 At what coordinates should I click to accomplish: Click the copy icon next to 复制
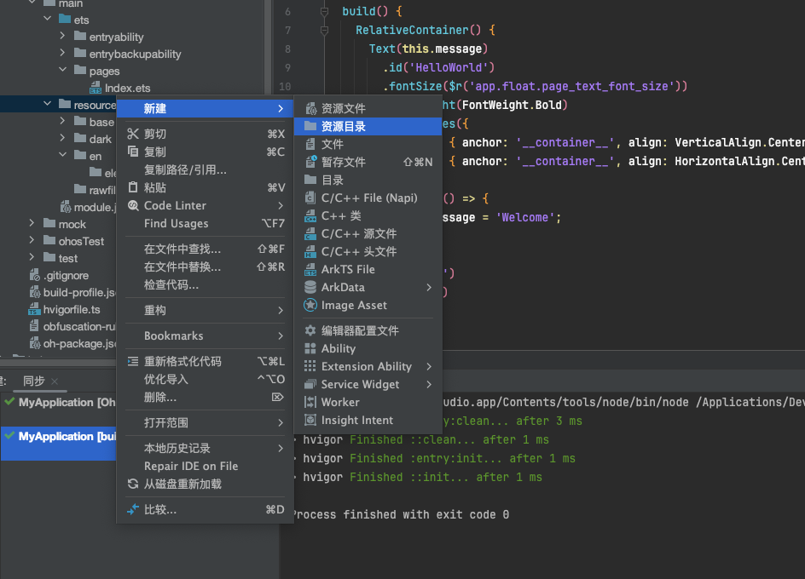click(x=133, y=152)
